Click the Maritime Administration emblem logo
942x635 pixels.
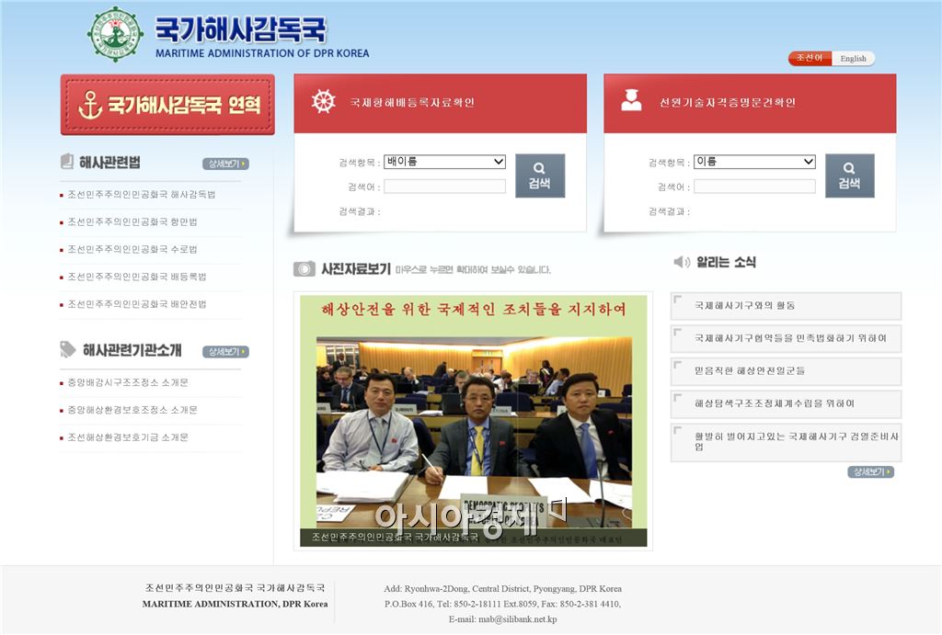pyautogui.click(x=115, y=35)
